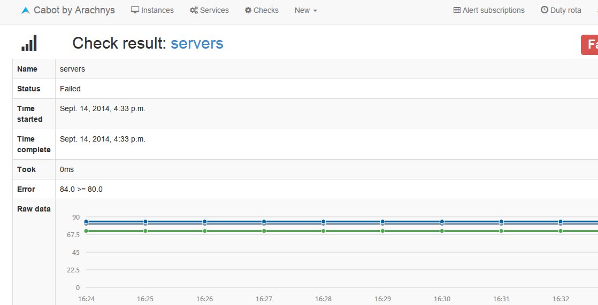Click the Took value 0ms
Viewport: 598px width, 305px height.
[x=67, y=169]
